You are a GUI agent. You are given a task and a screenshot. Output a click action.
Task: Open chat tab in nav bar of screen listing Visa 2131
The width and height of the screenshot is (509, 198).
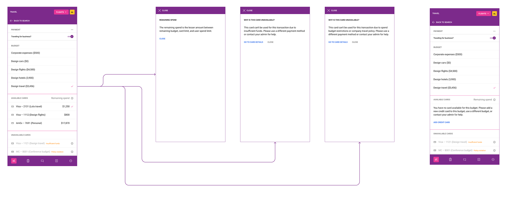tap(42, 161)
